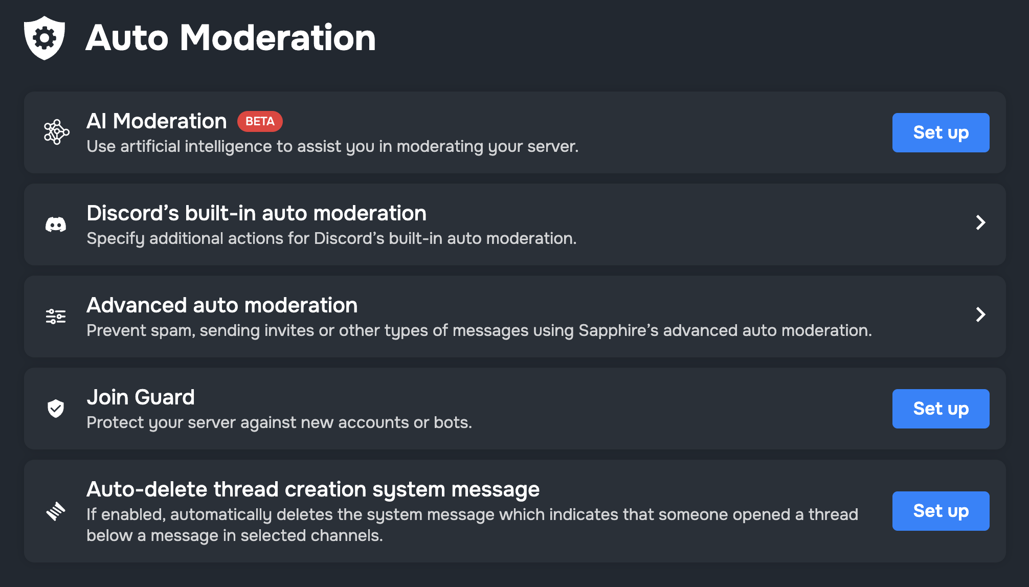The height and width of the screenshot is (587, 1029).
Task: Click the Join Guard heading
Action: [141, 397]
